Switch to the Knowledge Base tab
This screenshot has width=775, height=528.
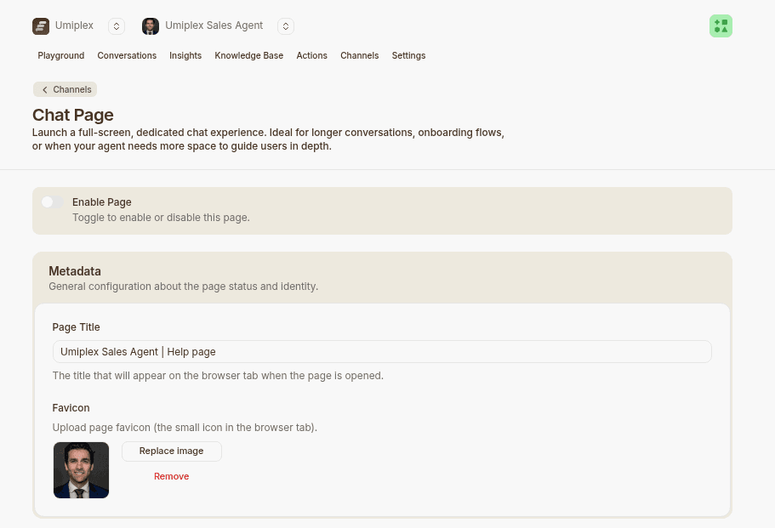(x=249, y=55)
